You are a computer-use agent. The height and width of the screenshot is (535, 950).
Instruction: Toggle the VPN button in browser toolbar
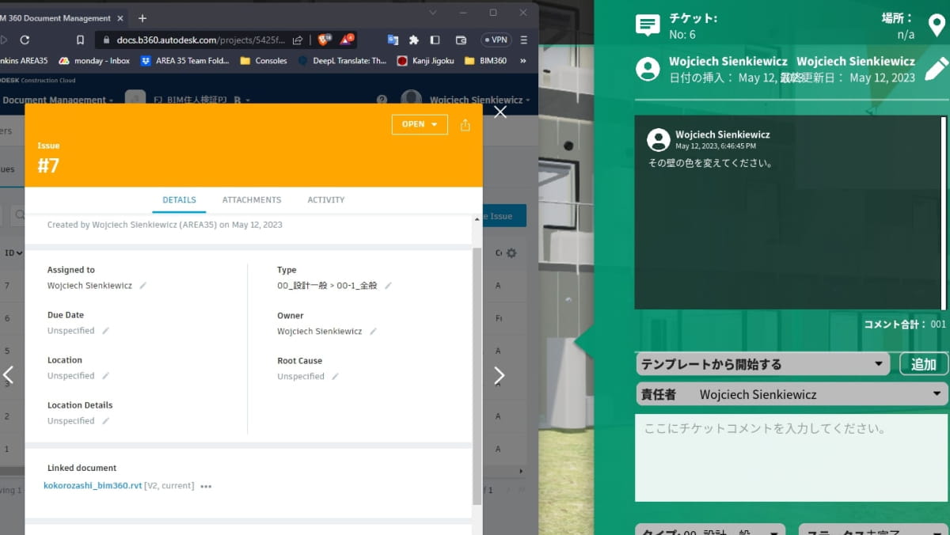(496, 40)
